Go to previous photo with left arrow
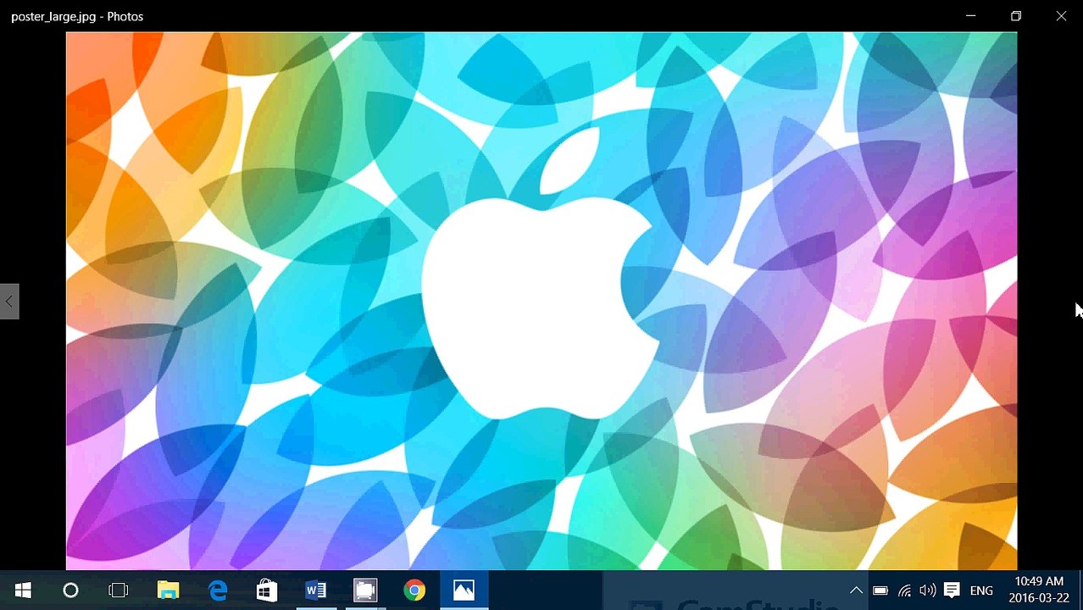 click(x=9, y=301)
